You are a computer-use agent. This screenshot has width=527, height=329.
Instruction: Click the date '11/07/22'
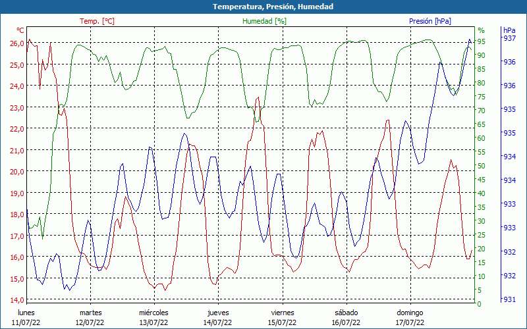click(x=26, y=322)
